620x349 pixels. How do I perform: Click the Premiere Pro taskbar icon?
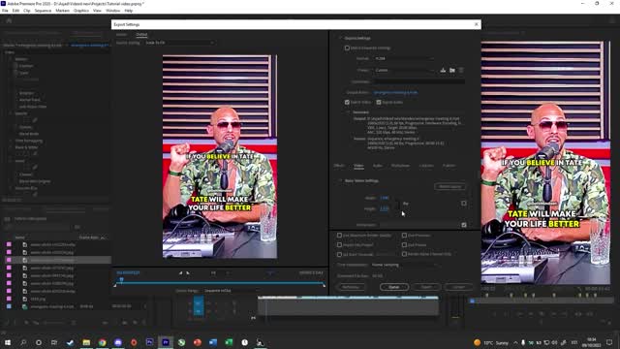coord(166,342)
